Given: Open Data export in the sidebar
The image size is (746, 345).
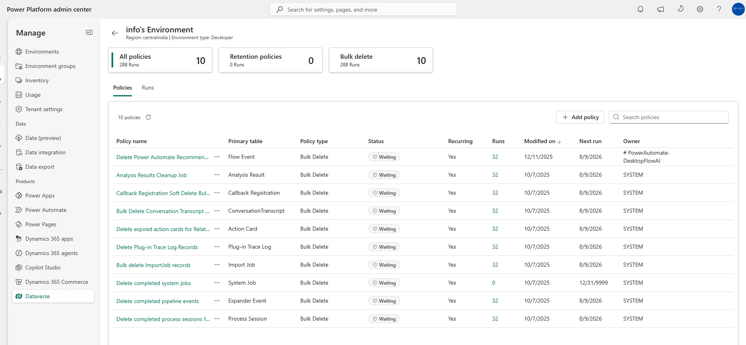Looking at the screenshot, I should coord(53,167).
